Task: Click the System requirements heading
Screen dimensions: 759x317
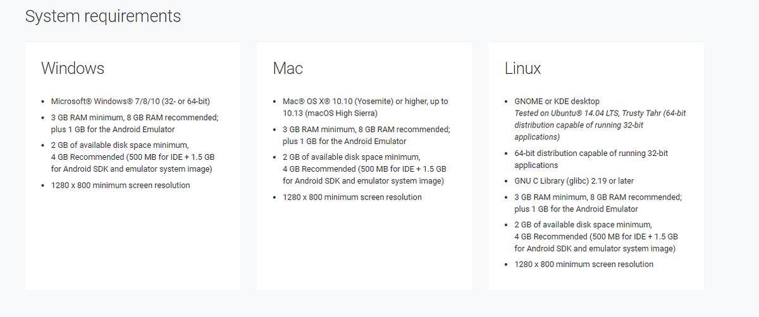Action: click(102, 16)
